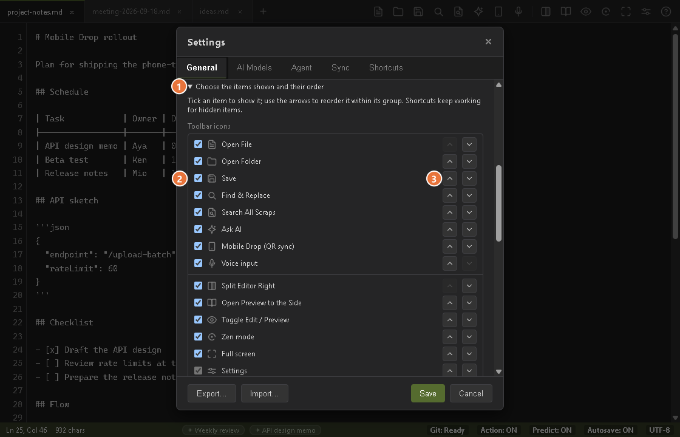Screen dimensions: 680x437
Task: Move Open Folder up with its up arrow
Action: coord(450,161)
